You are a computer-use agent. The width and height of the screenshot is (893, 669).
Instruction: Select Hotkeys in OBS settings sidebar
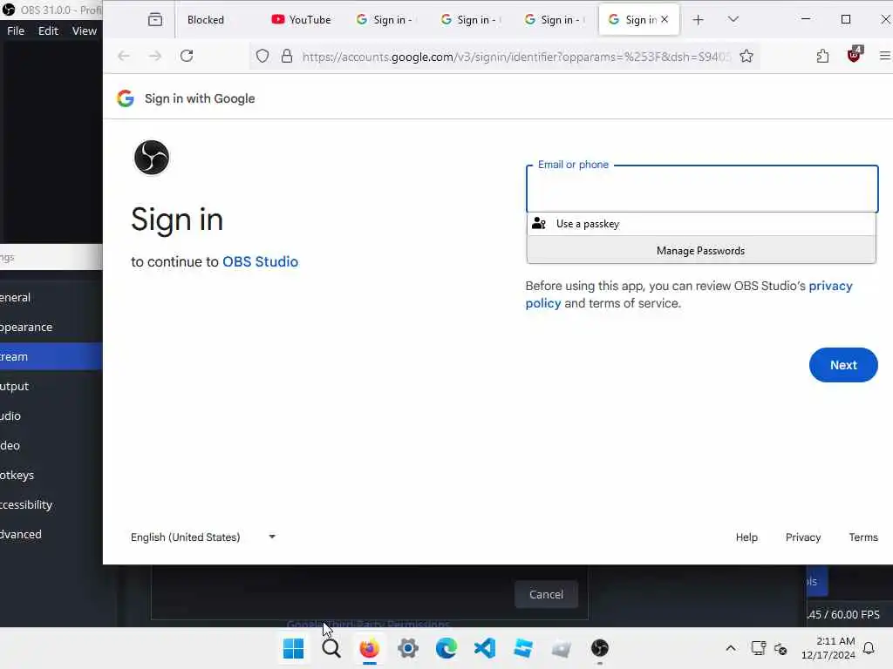pos(51,475)
